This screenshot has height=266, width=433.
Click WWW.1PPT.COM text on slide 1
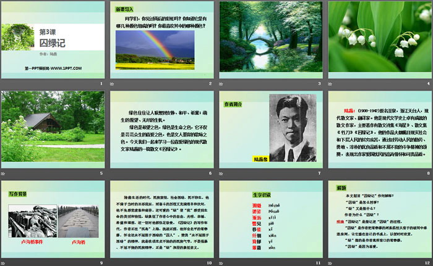66,69
